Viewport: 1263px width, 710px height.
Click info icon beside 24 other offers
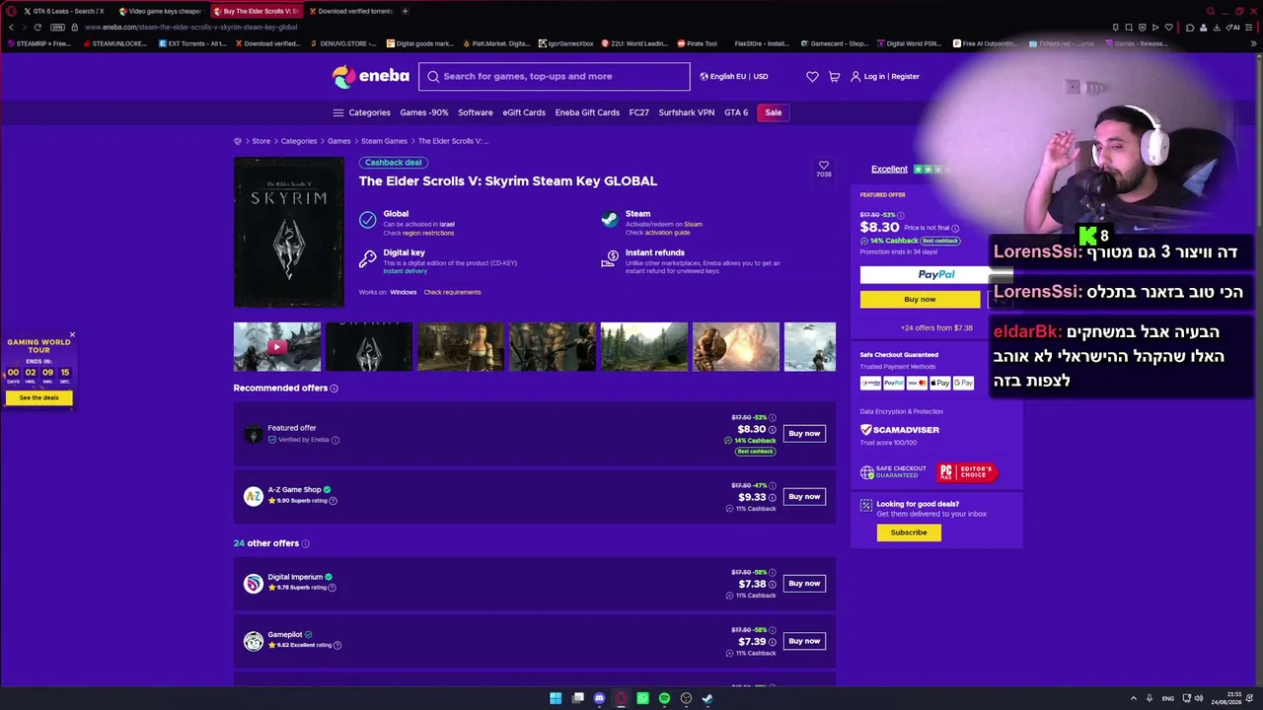[x=305, y=543]
